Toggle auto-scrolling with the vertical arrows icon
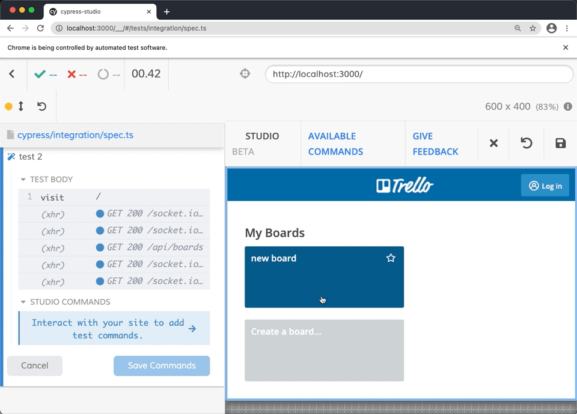 click(21, 106)
